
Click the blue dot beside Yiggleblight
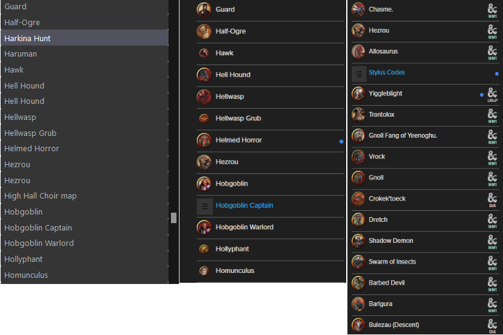tap(481, 95)
